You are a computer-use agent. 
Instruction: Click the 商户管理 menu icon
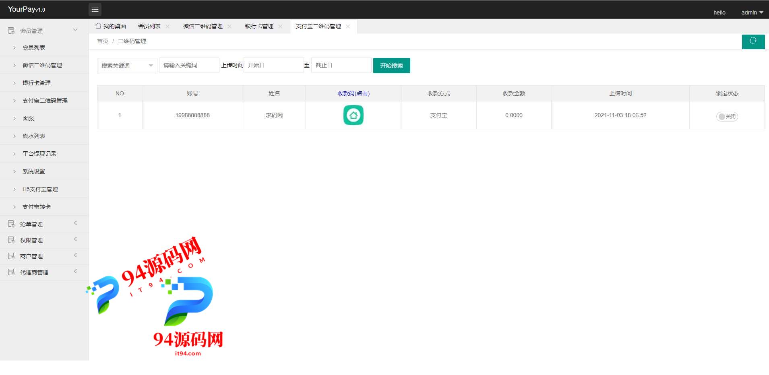pos(11,256)
